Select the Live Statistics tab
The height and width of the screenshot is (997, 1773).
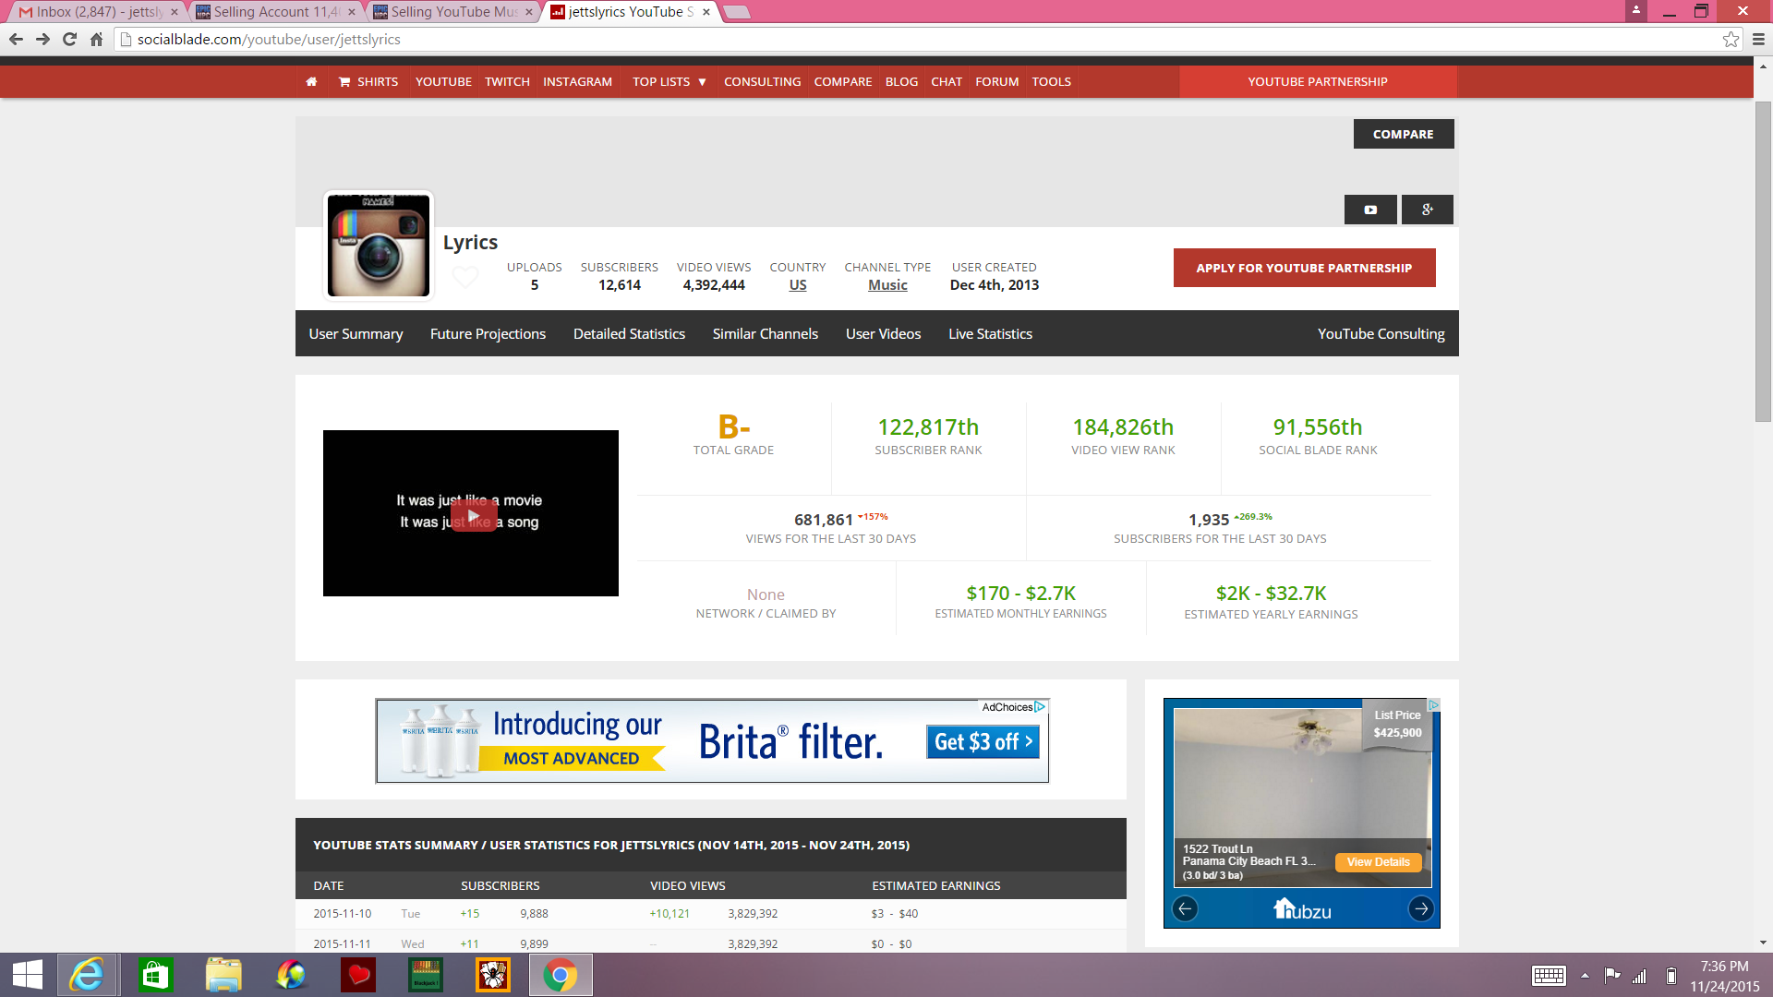[990, 333]
